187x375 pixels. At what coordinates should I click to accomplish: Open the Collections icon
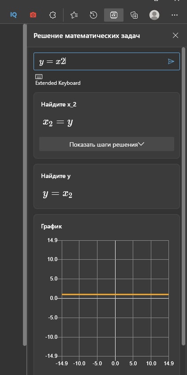coord(134,15)
